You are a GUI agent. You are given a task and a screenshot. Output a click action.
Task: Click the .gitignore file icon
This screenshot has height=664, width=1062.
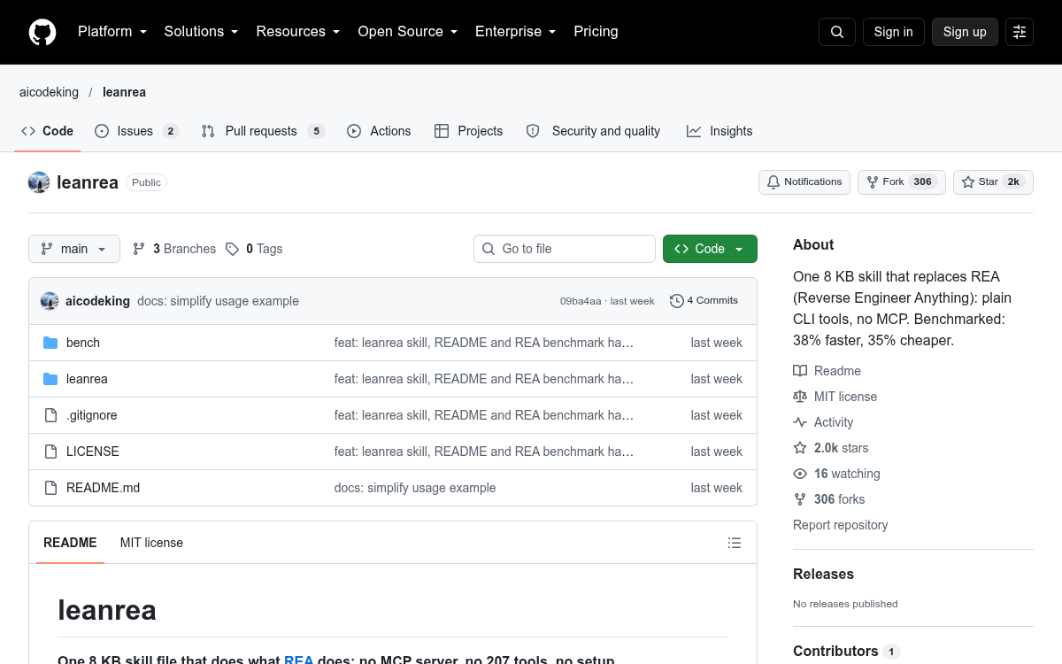pos(50,415)
